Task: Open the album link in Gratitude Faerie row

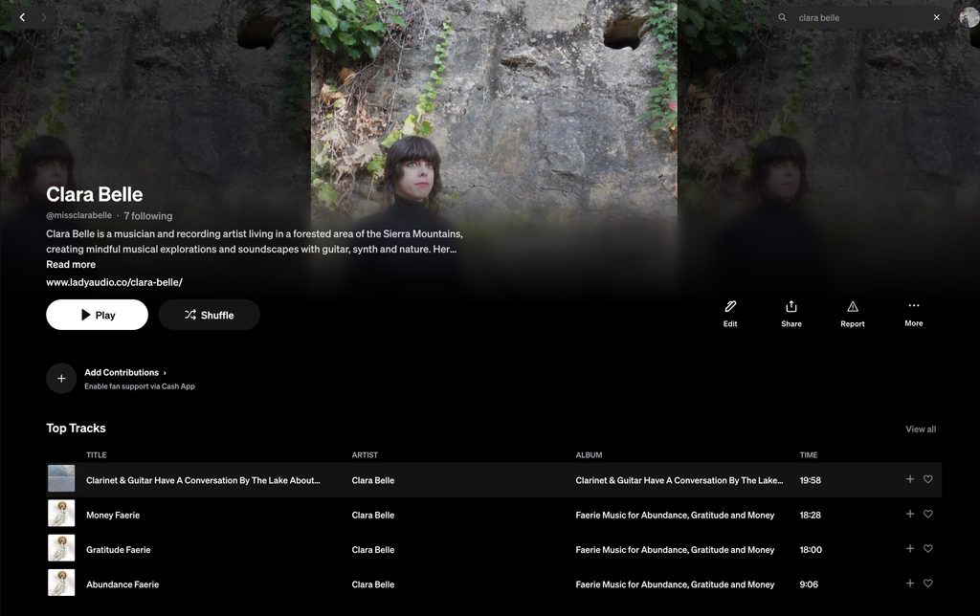Action: coord(675,550)
